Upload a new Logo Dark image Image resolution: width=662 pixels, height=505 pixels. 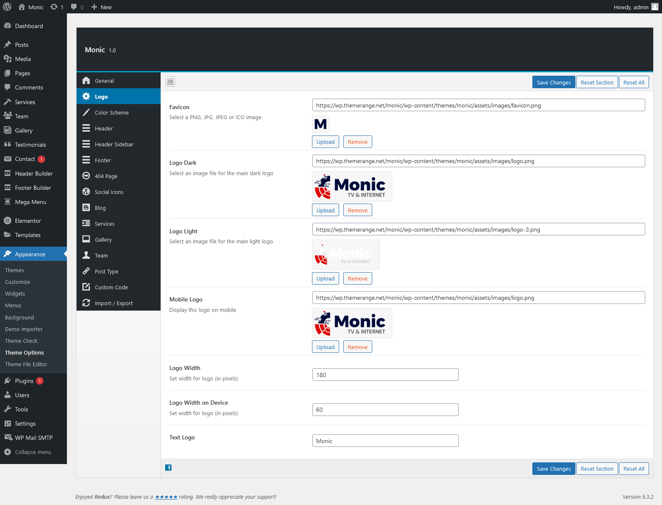(325, 210)
